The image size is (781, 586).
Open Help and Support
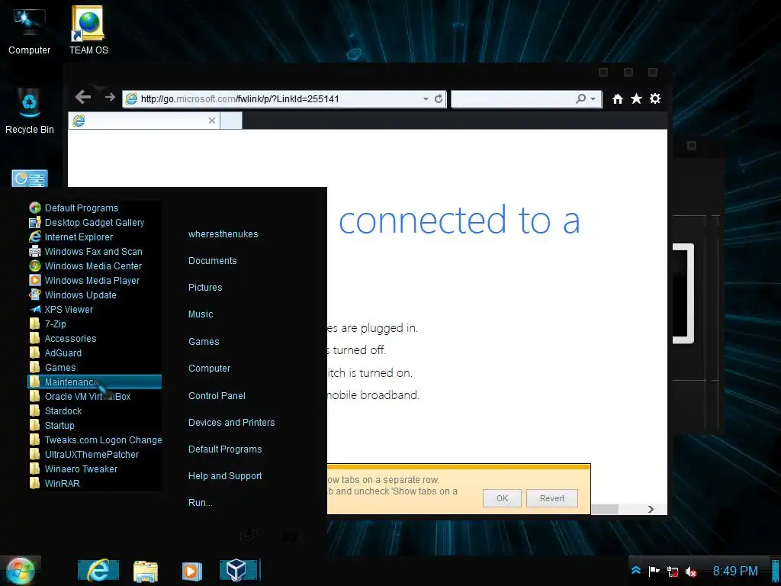(x=225, y=476)
